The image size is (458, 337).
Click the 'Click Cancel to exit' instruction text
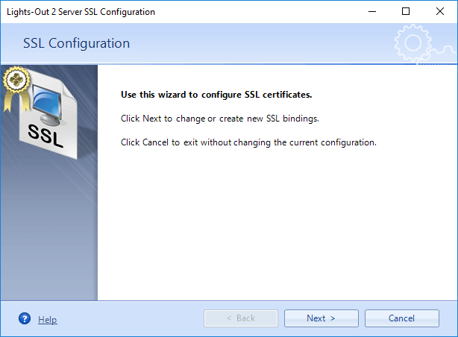tap(248, 142)
